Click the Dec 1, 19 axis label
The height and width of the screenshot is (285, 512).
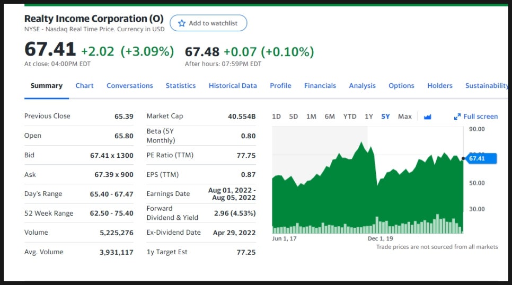pyautogui.click(x=380, y=238)
